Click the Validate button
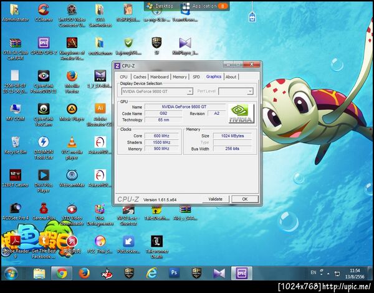 (x=216, y=199)
